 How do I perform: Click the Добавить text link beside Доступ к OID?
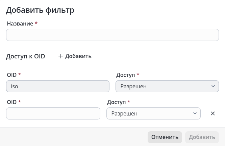pos(78,56)
